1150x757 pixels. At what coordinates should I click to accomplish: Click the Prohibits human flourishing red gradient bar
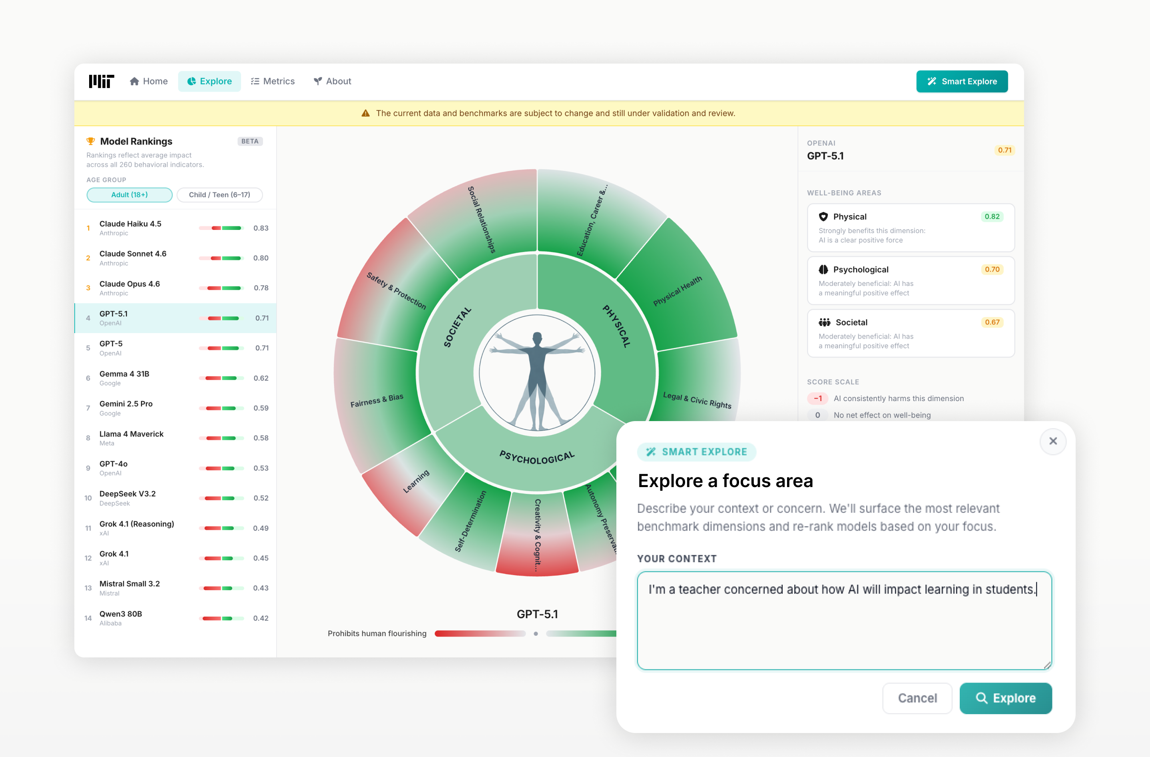pos(480,633)
